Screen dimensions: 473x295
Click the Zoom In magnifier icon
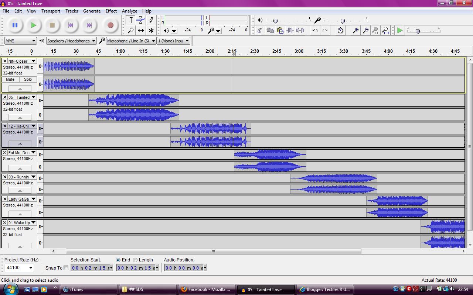pyautogui.click(x=355, y=30)
